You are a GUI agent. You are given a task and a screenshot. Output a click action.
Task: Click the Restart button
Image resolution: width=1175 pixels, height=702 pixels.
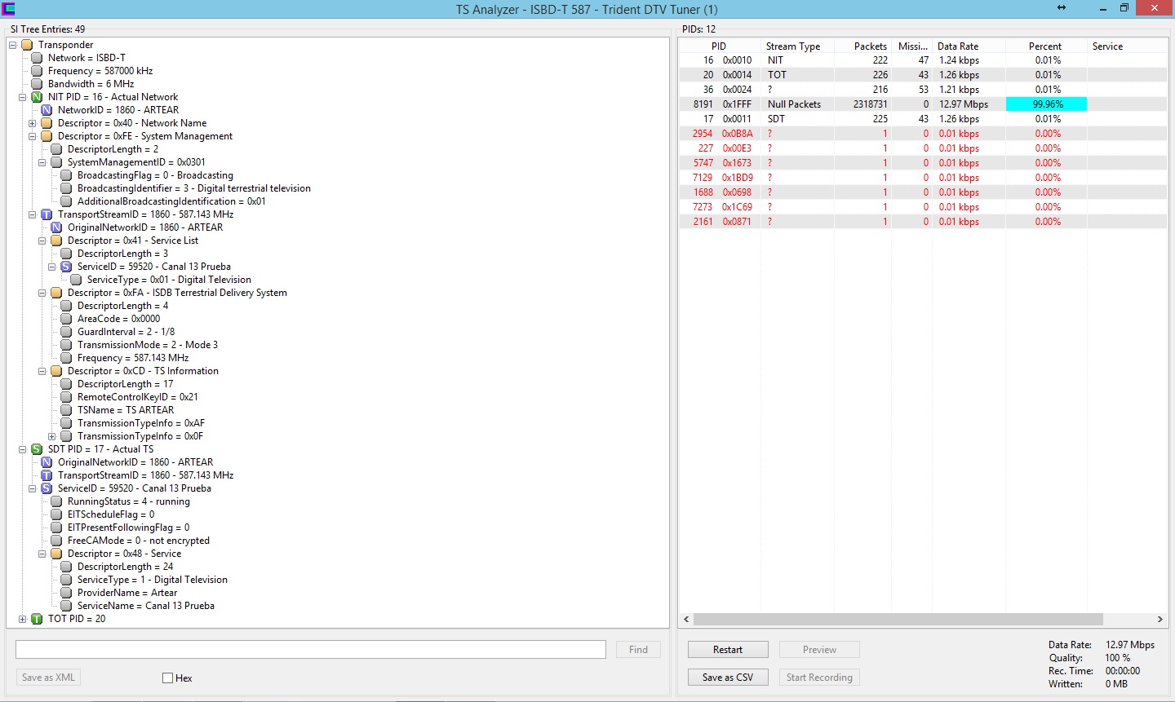click(x=728, y=650)
